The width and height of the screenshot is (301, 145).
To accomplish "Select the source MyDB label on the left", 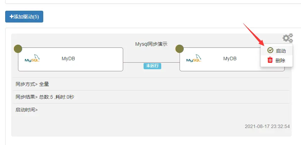I will coord(68,58).
